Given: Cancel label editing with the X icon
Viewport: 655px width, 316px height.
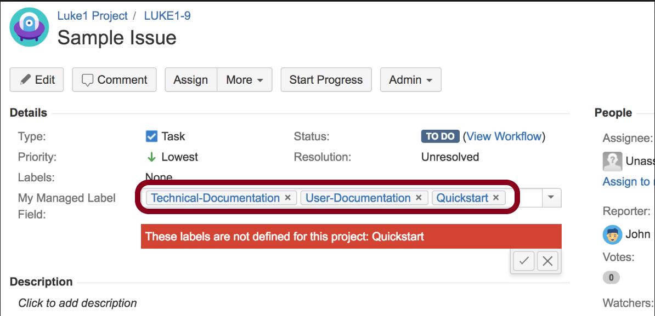Looking at the screenshot, I should point(547,261).
